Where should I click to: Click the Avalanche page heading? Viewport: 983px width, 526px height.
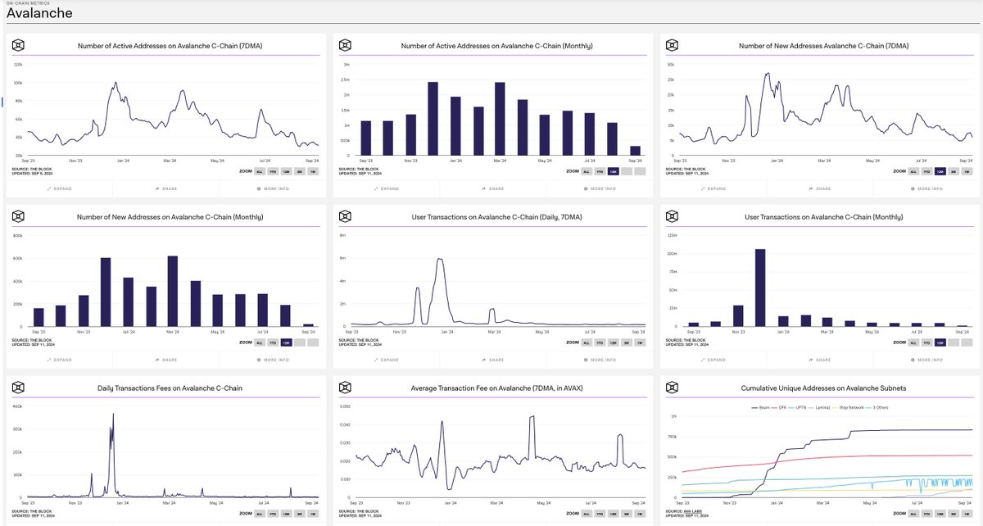pyautogui.click(x=39, y=14)
